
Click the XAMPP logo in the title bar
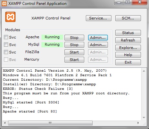pos(4,4)
